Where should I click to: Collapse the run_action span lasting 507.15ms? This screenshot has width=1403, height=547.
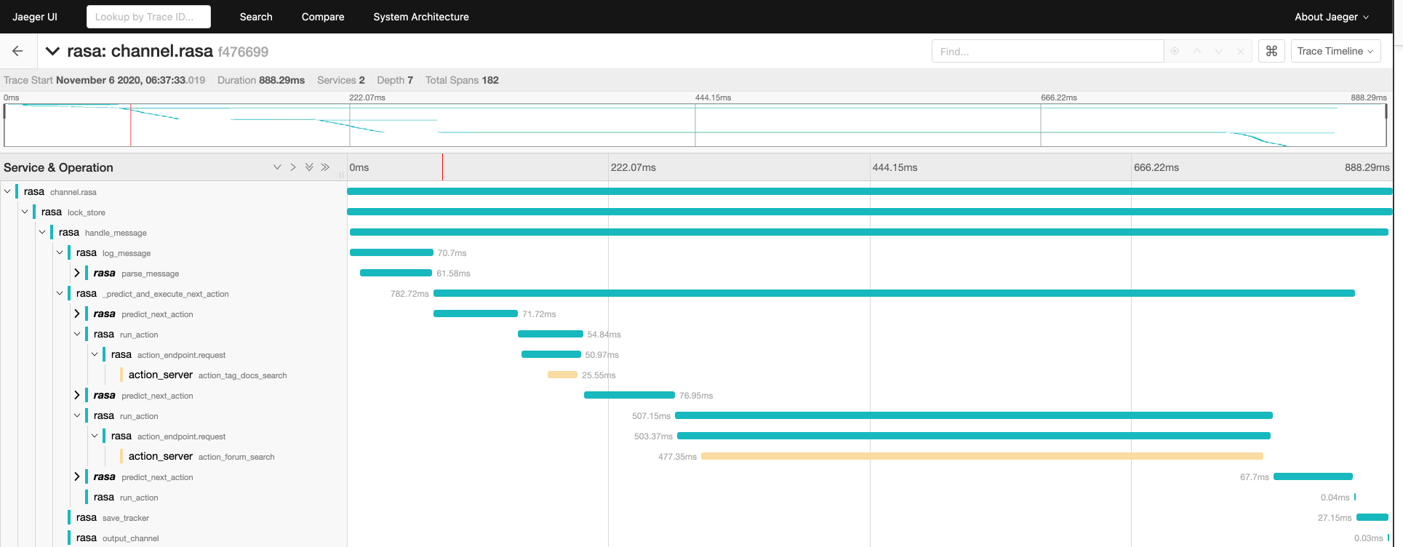[77, 415]
